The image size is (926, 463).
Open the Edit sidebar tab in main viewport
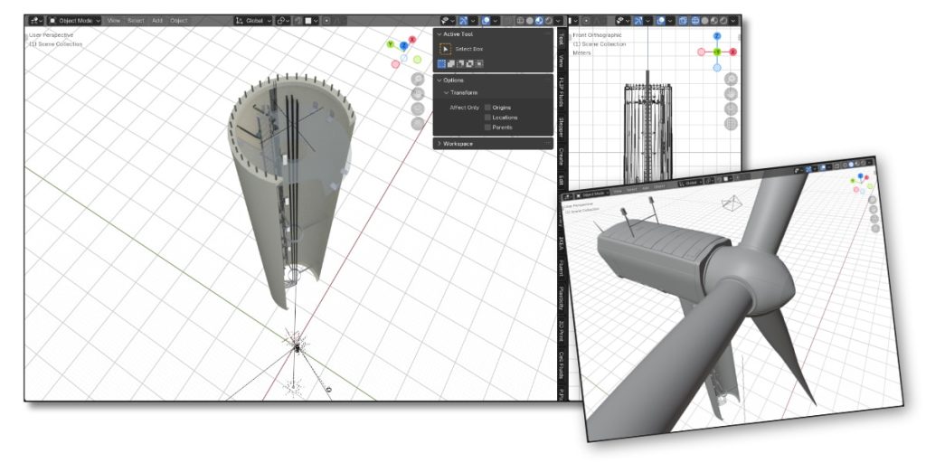coord(561,180)
